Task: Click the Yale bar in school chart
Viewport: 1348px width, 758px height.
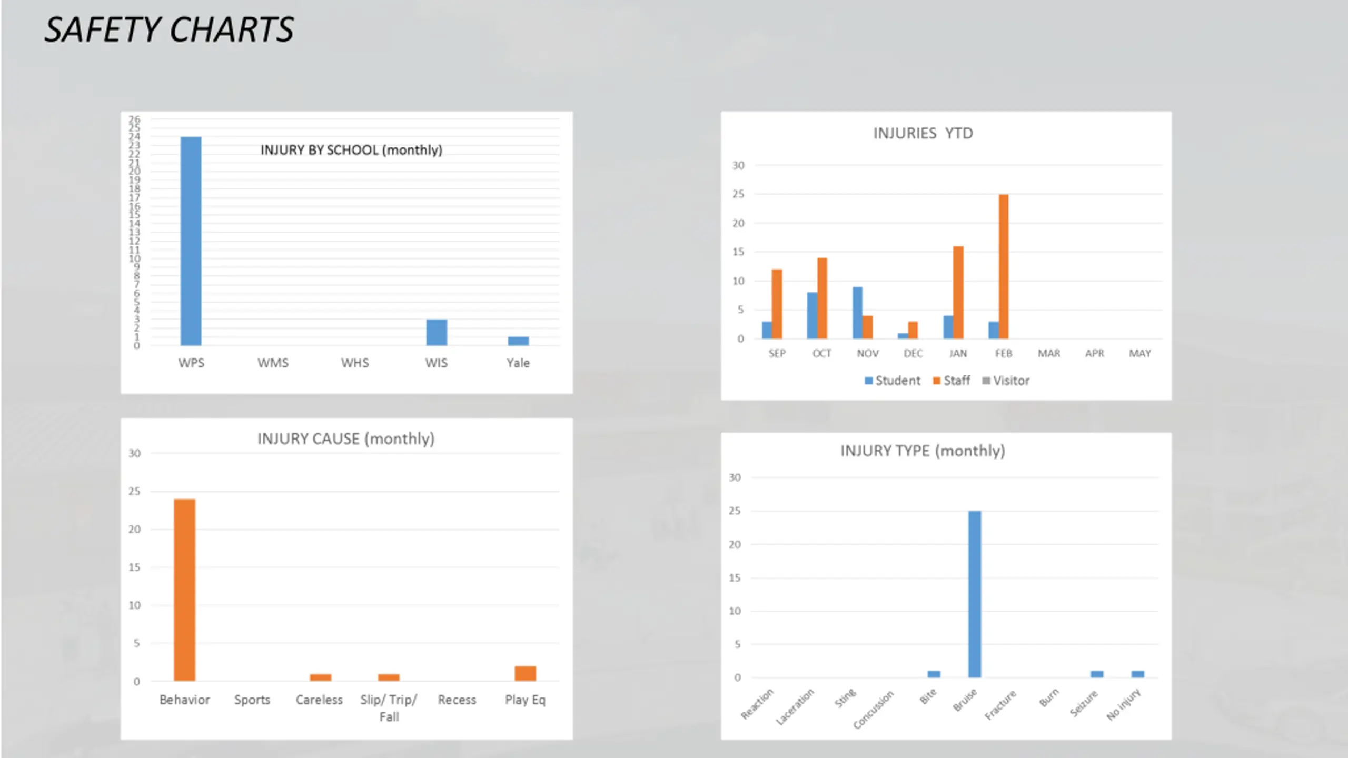Action: coord(518,341)
